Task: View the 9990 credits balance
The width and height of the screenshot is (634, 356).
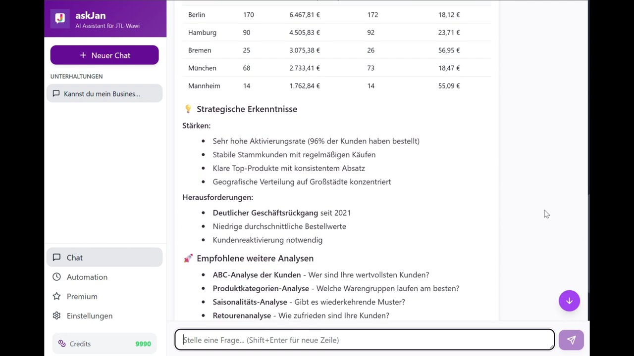Action: 143,344
